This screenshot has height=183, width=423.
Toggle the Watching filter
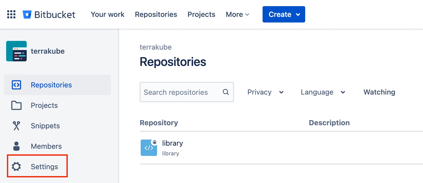(x=379, y=92)
